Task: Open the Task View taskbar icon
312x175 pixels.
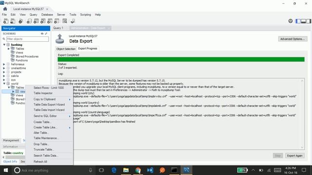Action: [x=101, y=170]
